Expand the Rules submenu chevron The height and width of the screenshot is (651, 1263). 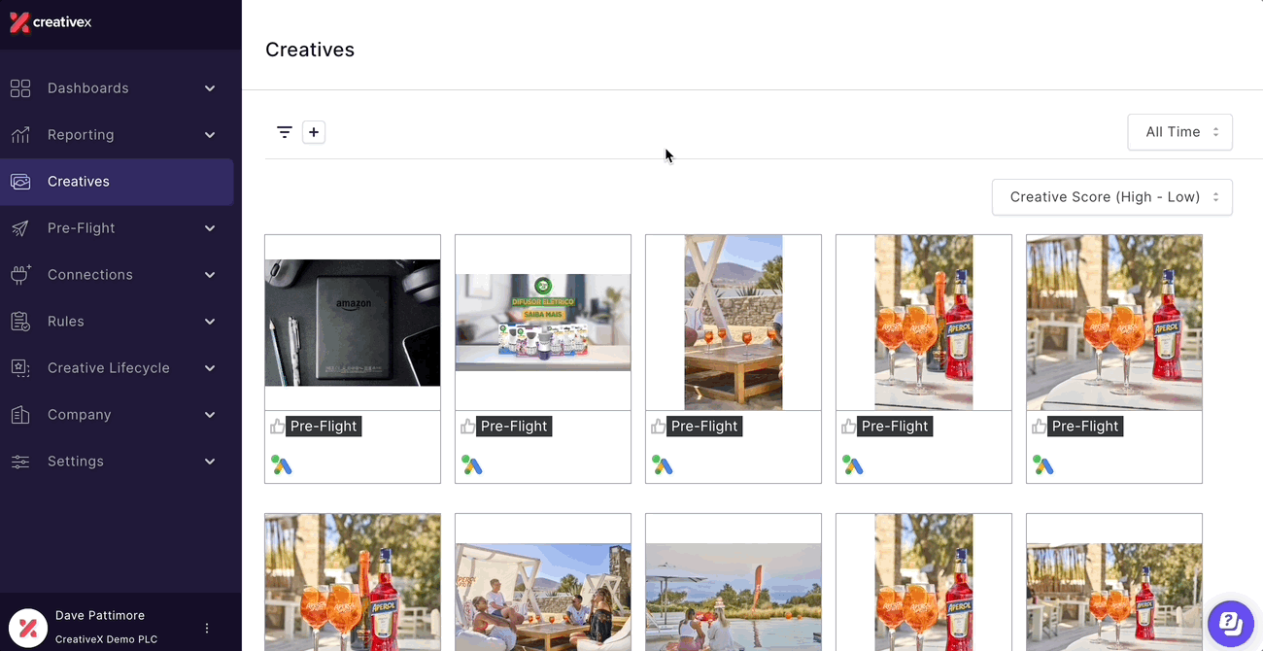210,322
